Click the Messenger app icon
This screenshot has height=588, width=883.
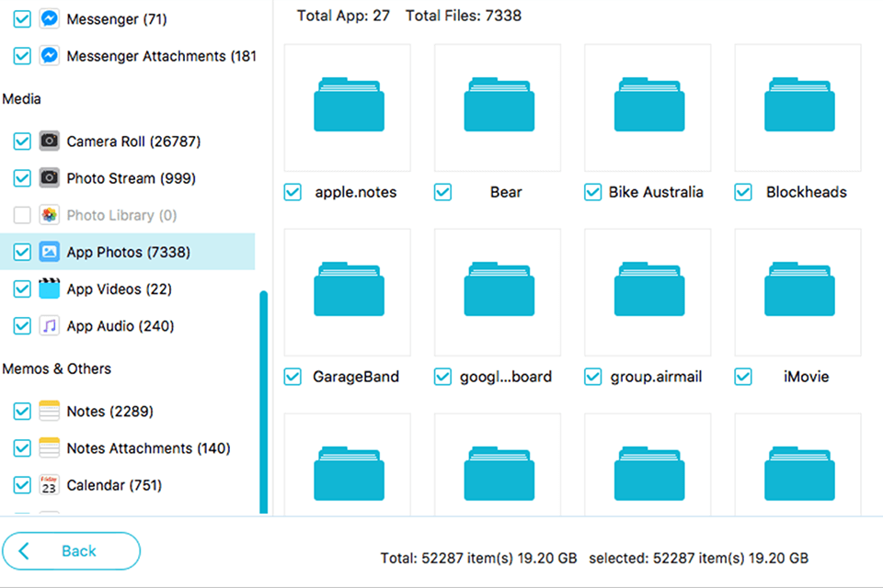coord(49,18)
